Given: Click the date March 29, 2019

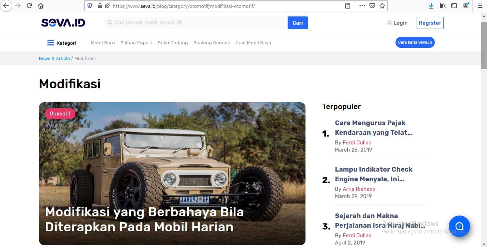Looking at the screenshot, I should (x=353, y=196).
